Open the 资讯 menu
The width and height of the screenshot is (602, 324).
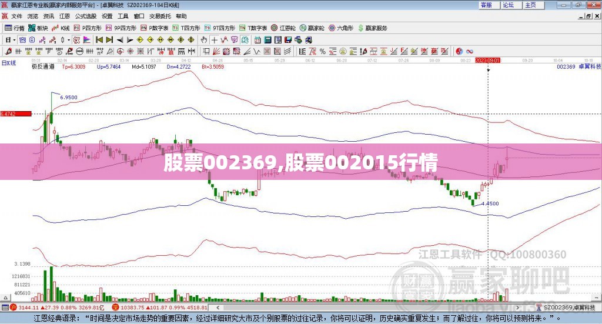(x=49, y=16)
